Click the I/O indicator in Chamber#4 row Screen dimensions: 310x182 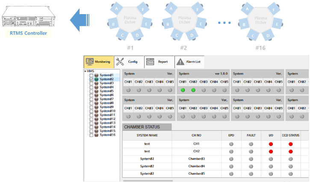271,166
